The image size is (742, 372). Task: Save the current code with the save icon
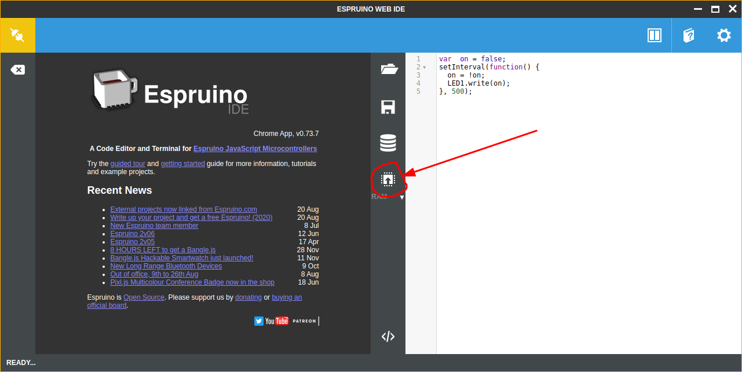click(x=388, y=106)
